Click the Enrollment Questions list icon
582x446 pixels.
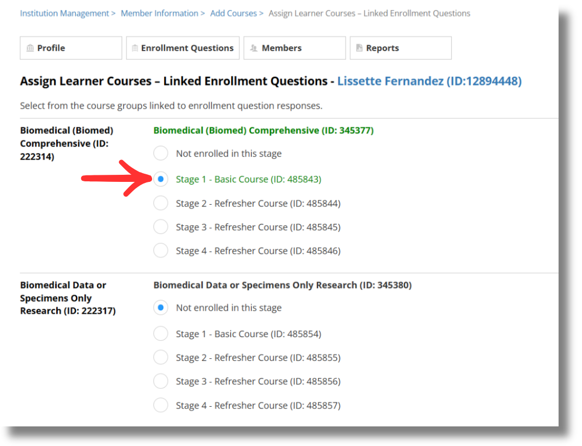point(135,48)
